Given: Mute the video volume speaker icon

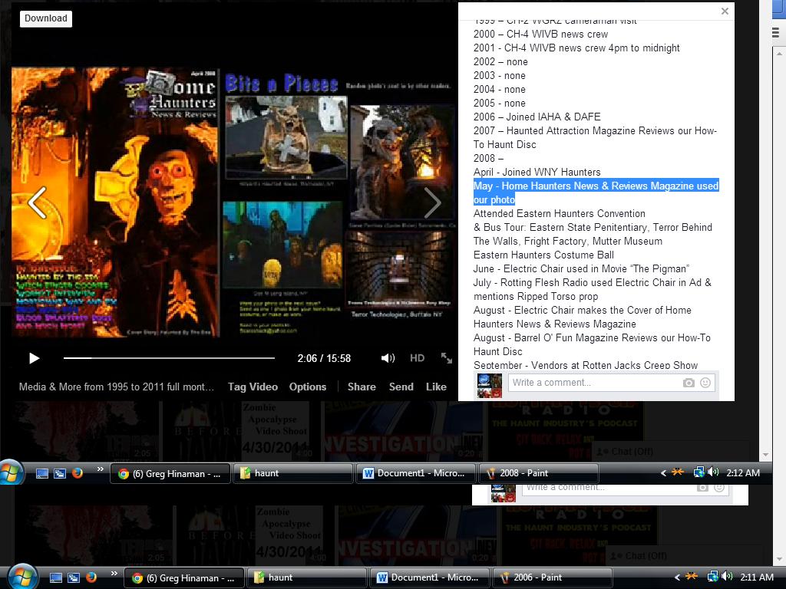Looking at the screenshot, I should tap(388, 358).
